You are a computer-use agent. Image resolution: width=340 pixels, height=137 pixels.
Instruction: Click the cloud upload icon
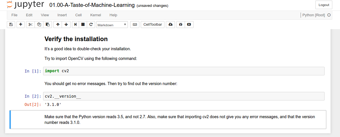click(x=170, y=25)
